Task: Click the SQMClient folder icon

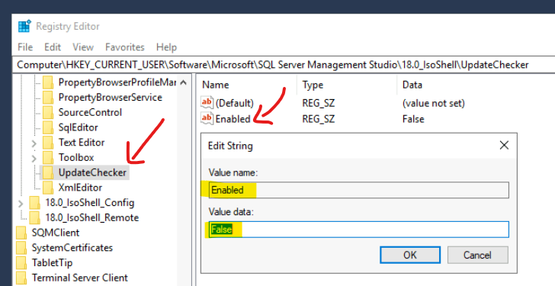Action: pos(21,233)
